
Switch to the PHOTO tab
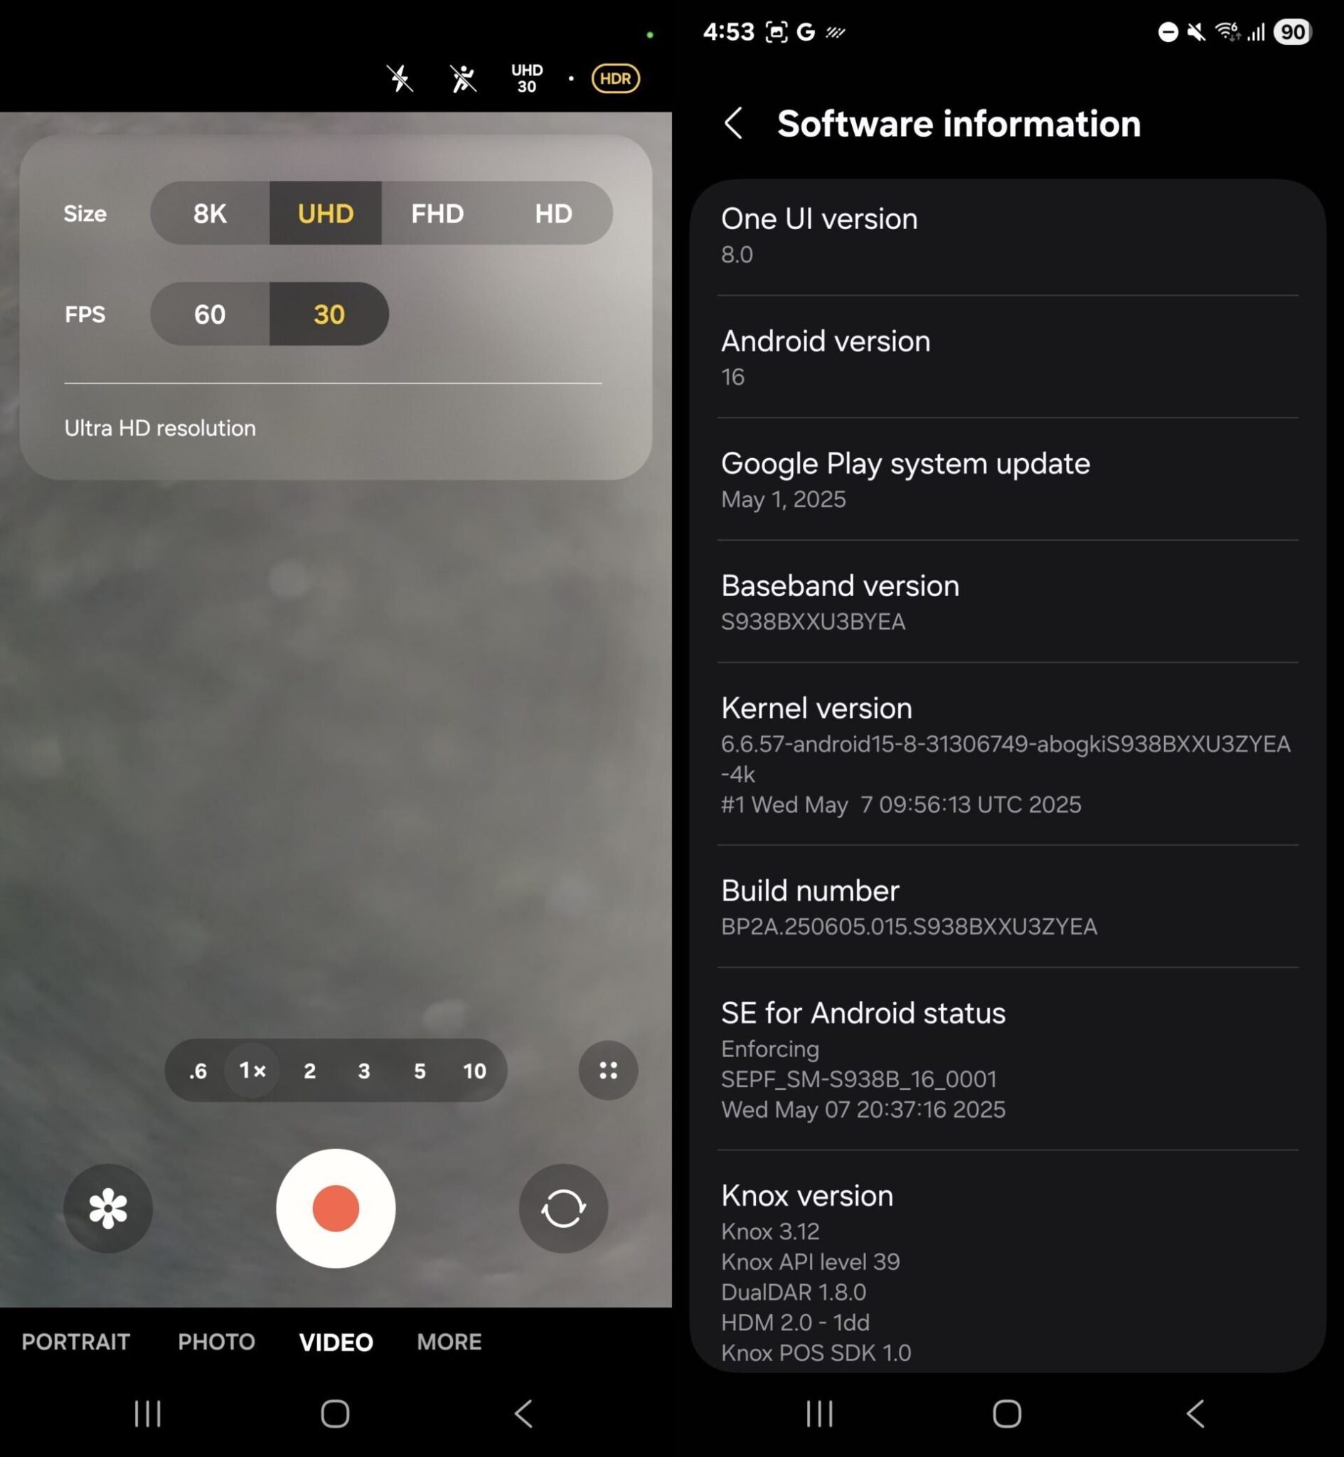click(x=216, y=1341)
